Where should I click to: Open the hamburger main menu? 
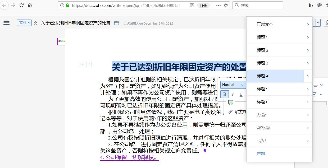click(7, 23)
